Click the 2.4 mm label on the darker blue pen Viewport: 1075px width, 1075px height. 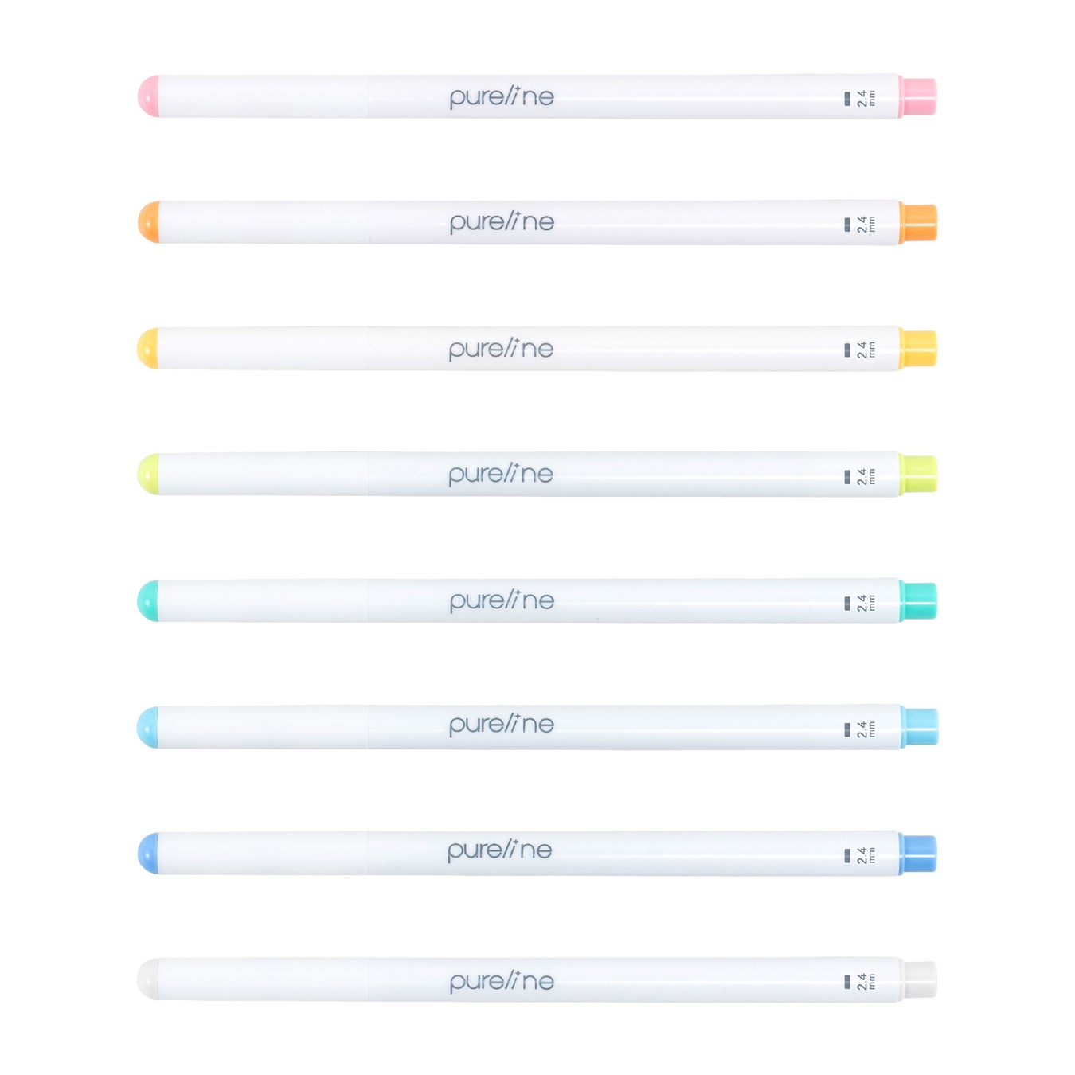(864, 855)
